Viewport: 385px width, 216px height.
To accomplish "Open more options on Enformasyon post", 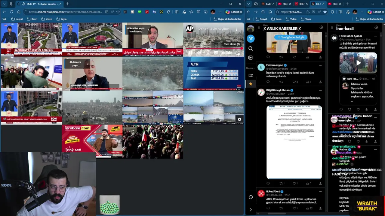I will click(320, 65).
